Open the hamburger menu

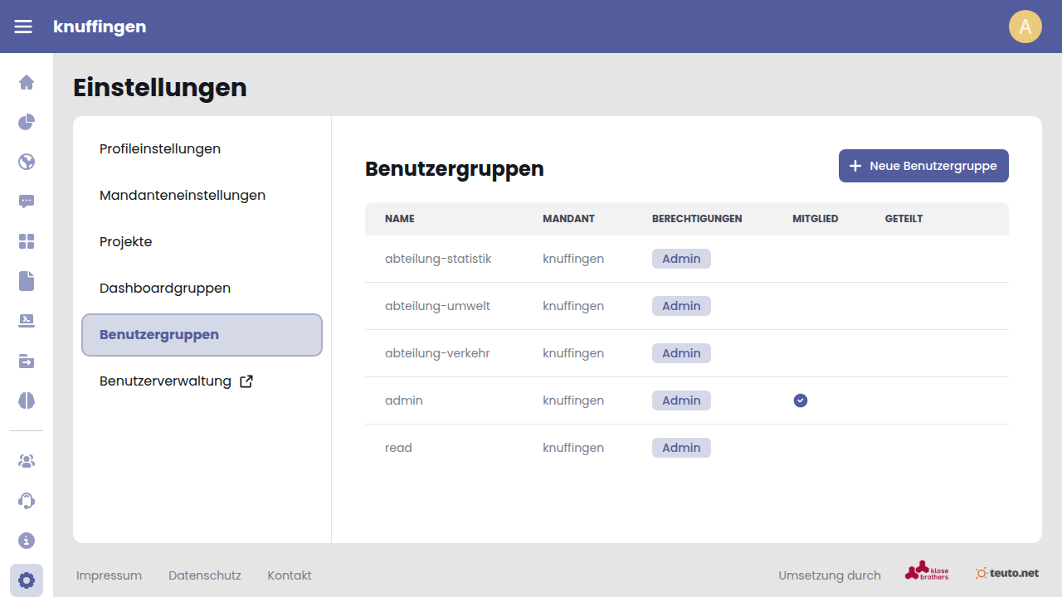[23, 27]
